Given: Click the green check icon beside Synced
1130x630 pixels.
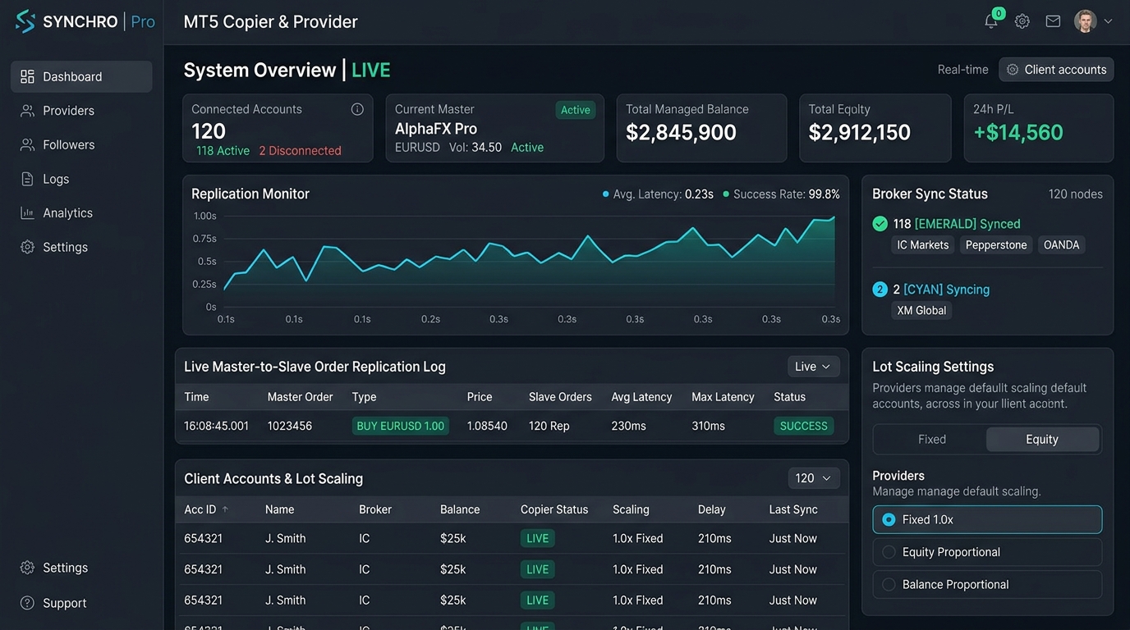Looking at the screenshot, I should [x=880, y=223].
